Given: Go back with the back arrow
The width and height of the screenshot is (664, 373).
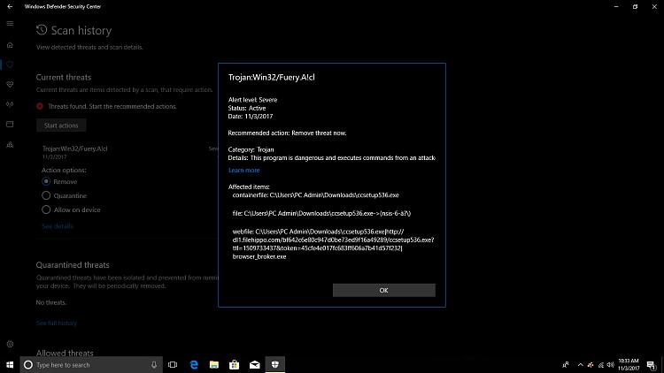Looking at the screenshot, I should click(10, 6).
